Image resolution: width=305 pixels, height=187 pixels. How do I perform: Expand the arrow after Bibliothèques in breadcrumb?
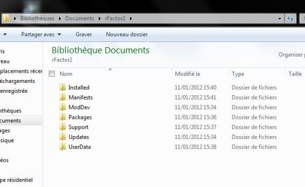60,19
